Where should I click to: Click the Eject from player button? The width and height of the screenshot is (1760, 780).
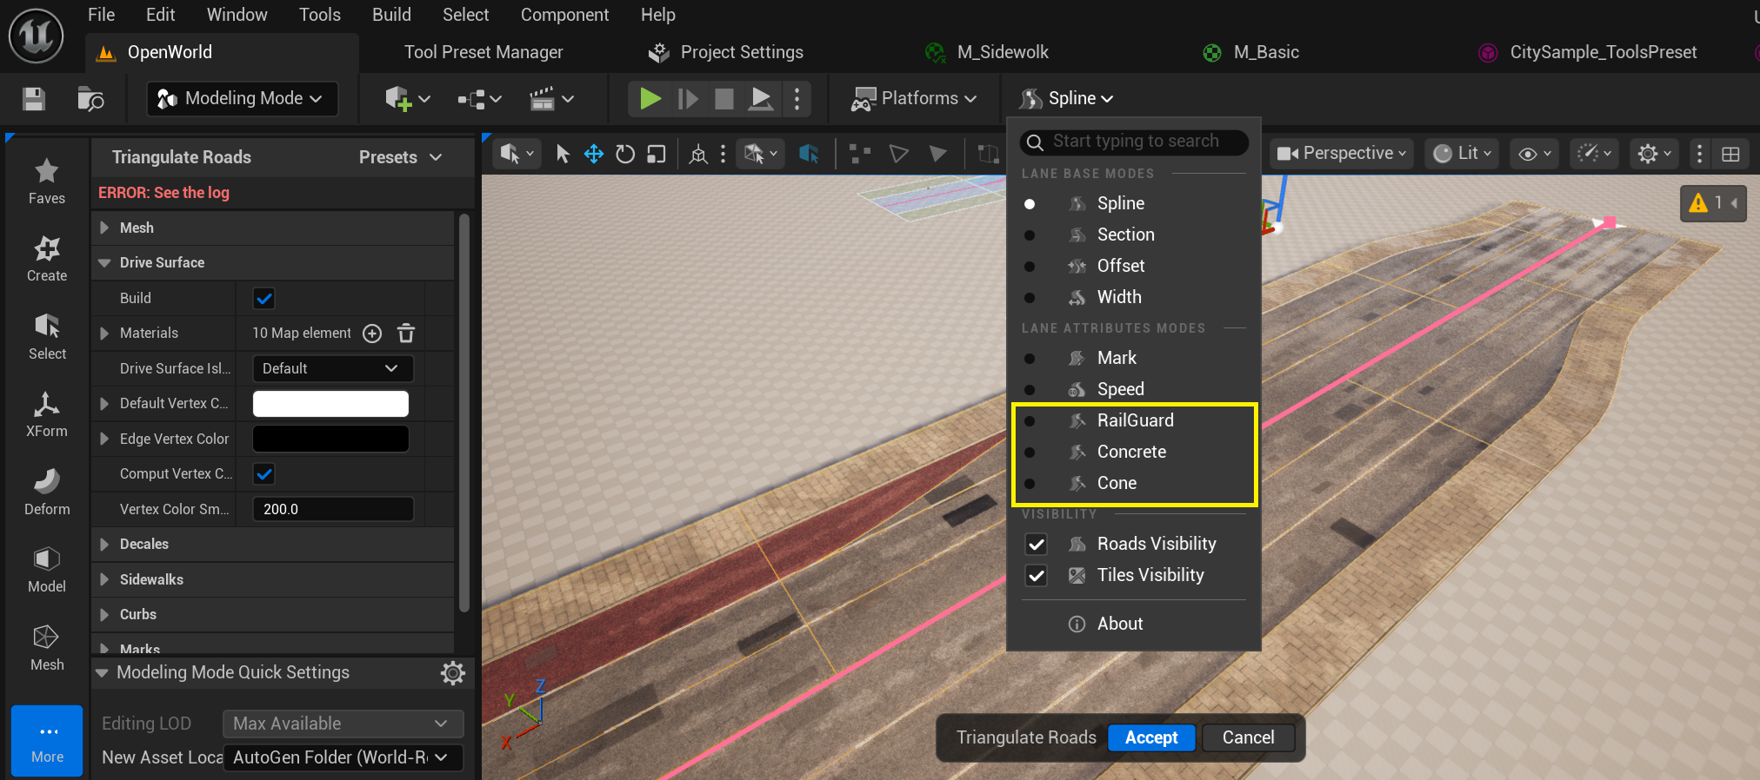tap(761, 99)
